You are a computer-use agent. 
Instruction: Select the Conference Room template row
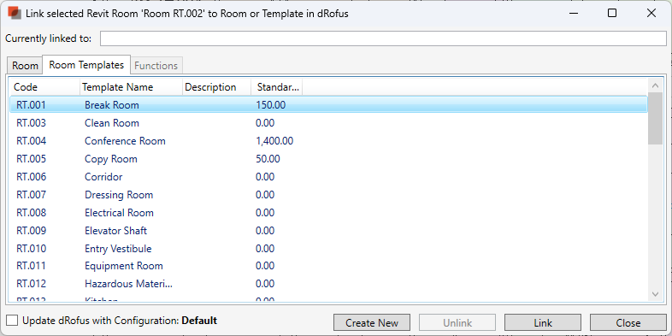point(328,141)
